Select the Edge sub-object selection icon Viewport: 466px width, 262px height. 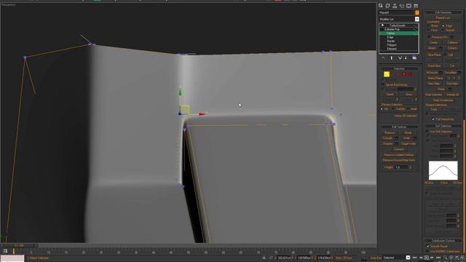coord(392,74)
